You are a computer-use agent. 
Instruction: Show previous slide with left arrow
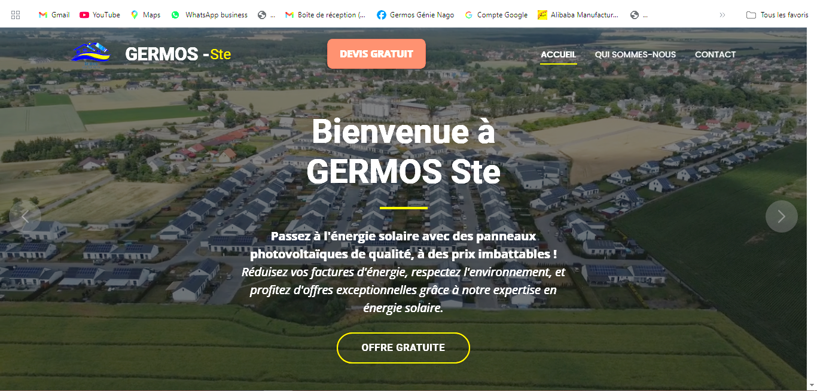[25, 216]
